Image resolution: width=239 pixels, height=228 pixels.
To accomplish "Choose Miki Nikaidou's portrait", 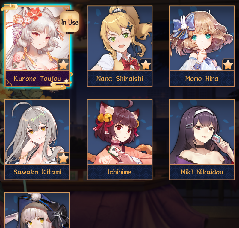I will pyautogui.click(x=202, y=132).
